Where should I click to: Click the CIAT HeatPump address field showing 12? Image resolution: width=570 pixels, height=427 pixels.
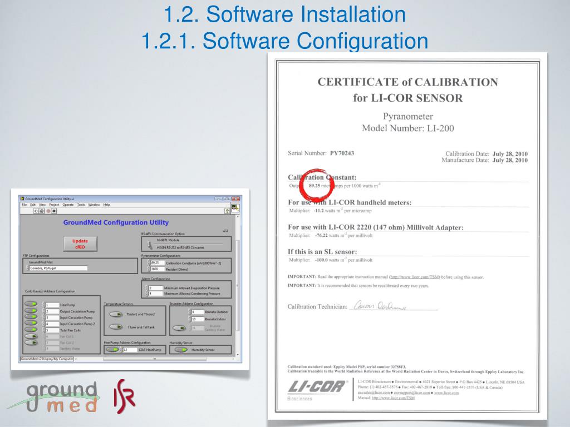pyautogui.click(x=130, y=350)
